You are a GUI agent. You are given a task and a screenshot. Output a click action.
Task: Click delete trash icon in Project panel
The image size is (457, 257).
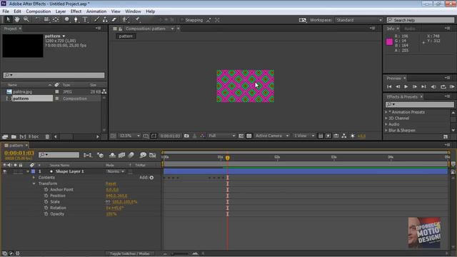47,136
